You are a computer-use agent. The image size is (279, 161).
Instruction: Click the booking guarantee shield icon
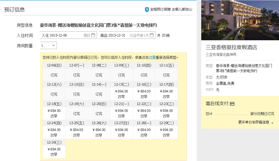click(x=147, y=9)
